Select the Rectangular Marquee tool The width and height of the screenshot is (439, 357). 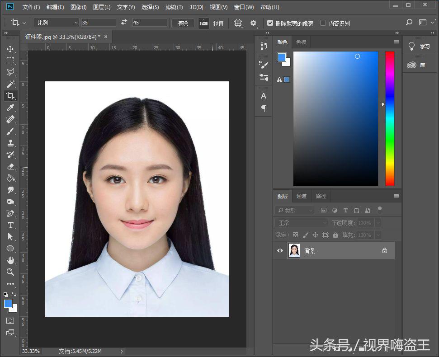(x=10, y=61)
